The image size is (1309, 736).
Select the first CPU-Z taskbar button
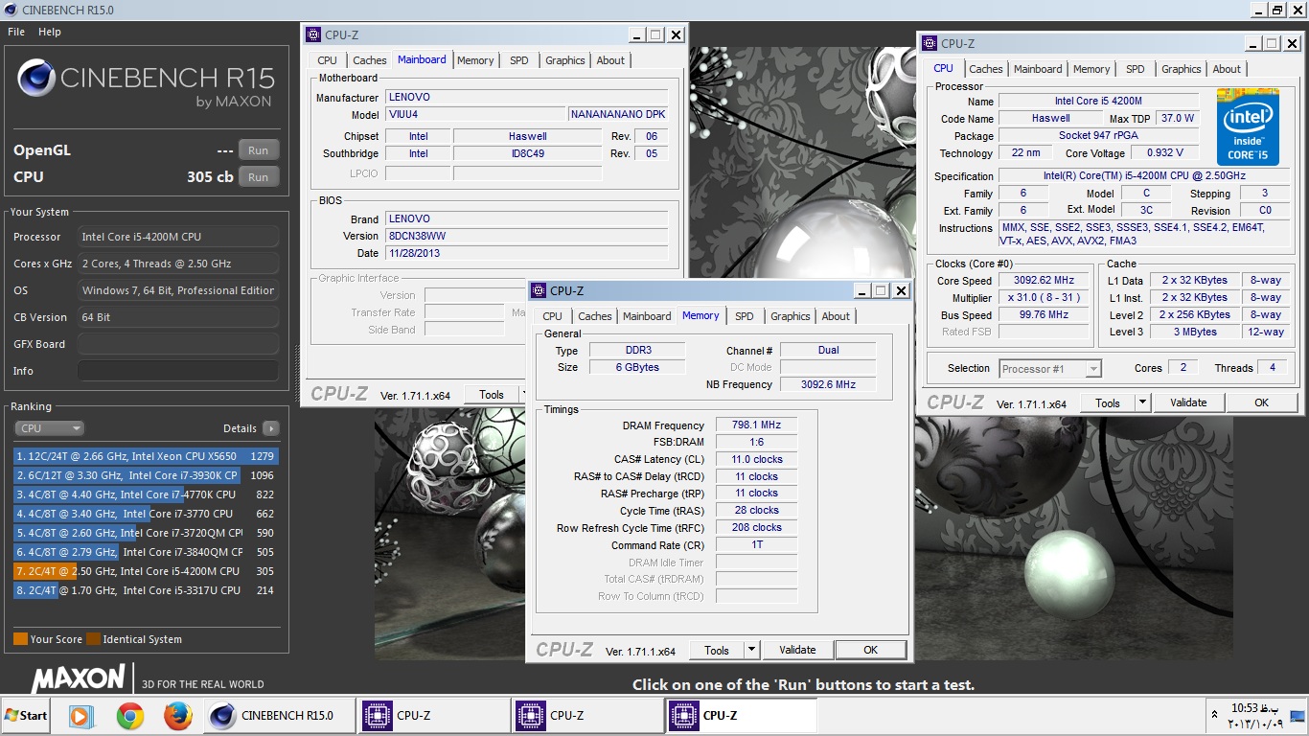[435, 715]
